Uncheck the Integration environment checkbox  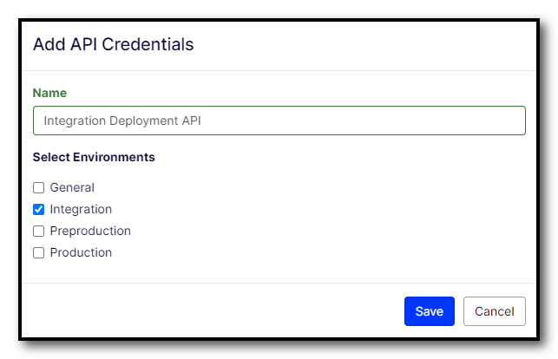tap(38, 209)
